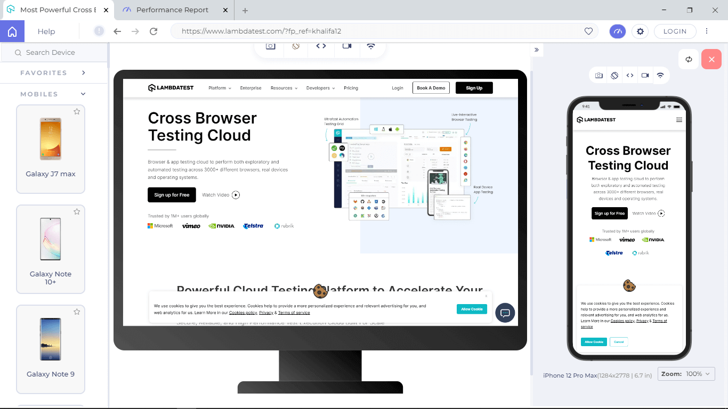This screenshot has width=728, height=409.
Task: Rotate the iPhone 12 Pro Max preview
Action: (614, 76)
